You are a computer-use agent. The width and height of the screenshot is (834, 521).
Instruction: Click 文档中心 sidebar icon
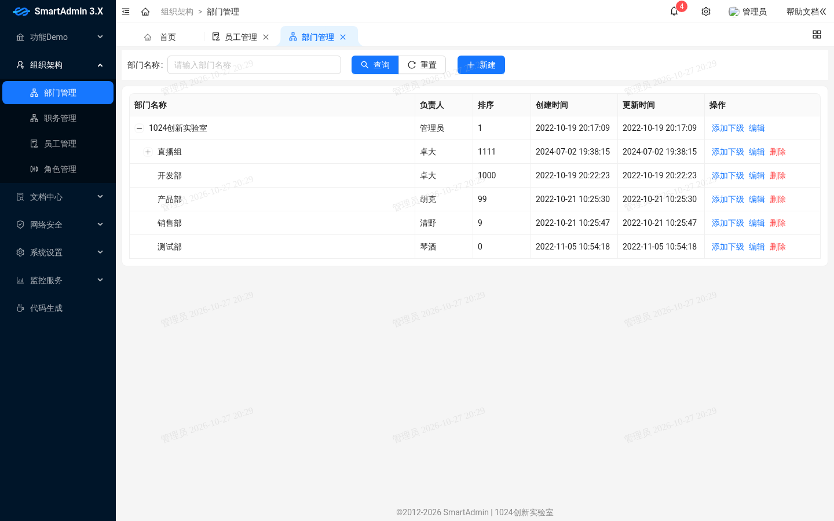pyautogui.click(x=20, y=197)
